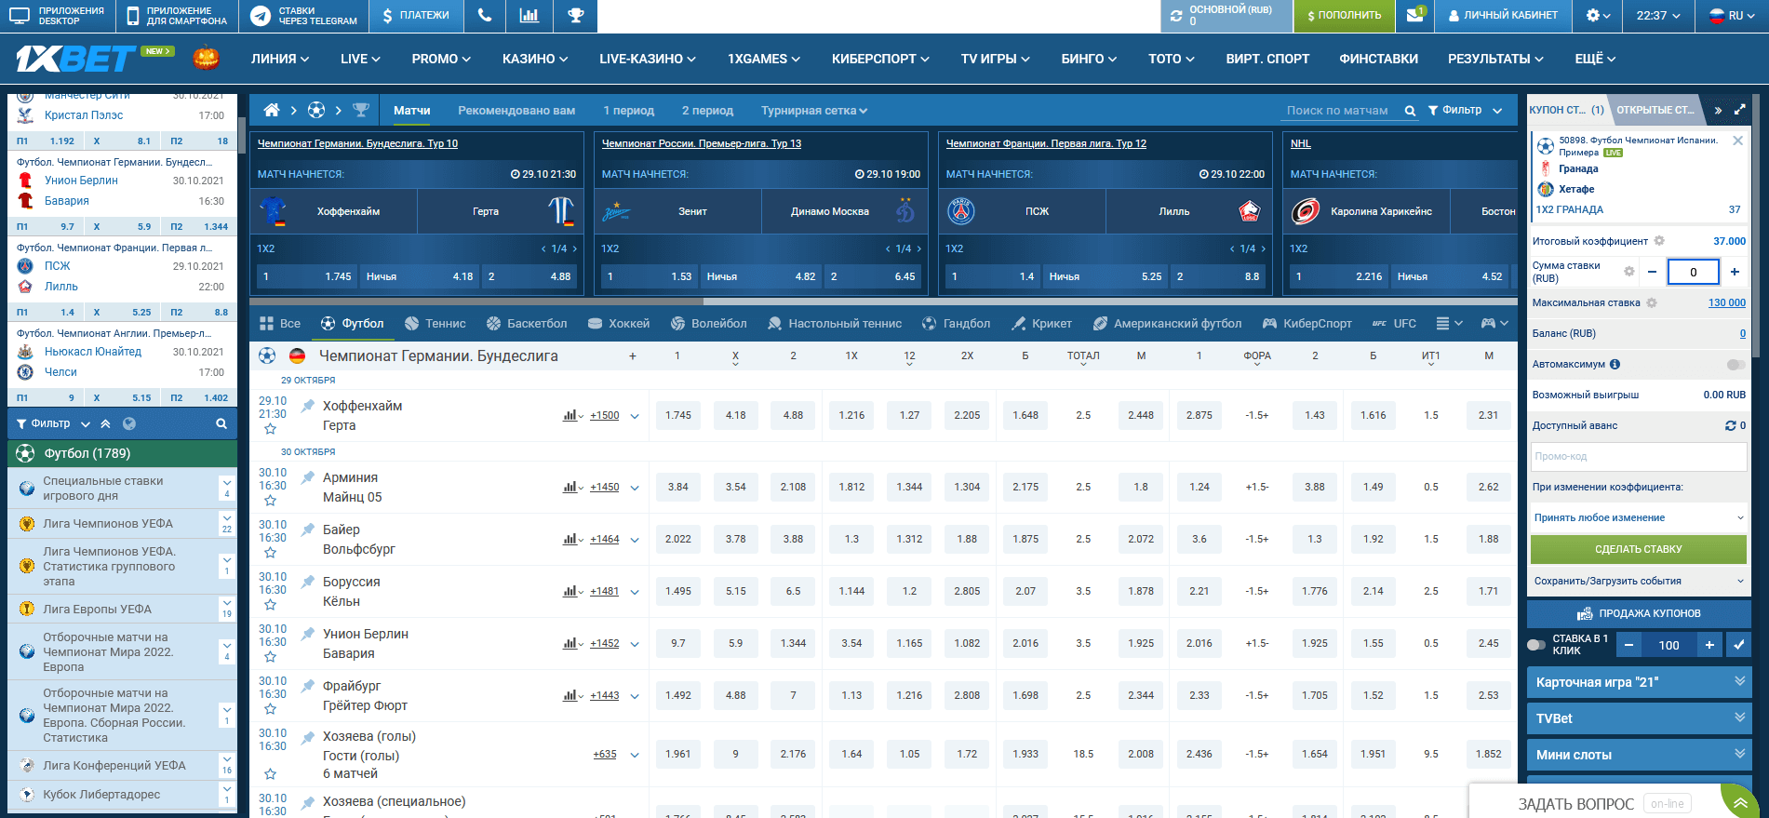Open the messages envelope icon
This screenshot has width=1769, height=818.
1414,15
